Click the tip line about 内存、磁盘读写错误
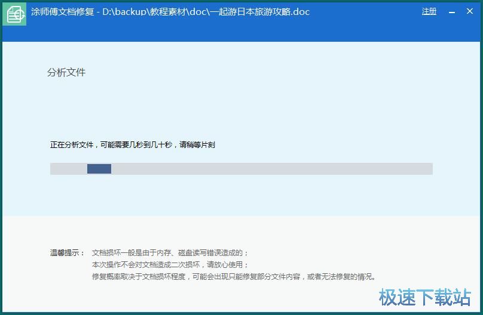 (x=170, y=253)
